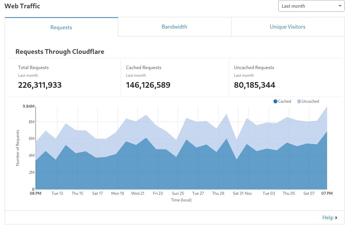Click the 9.84M maximum y-axis label

(x=29, y=106)
